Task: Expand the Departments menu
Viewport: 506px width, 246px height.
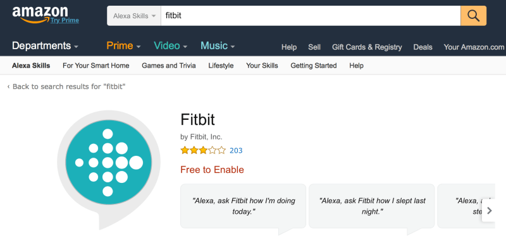Action: tap(45, 45)
